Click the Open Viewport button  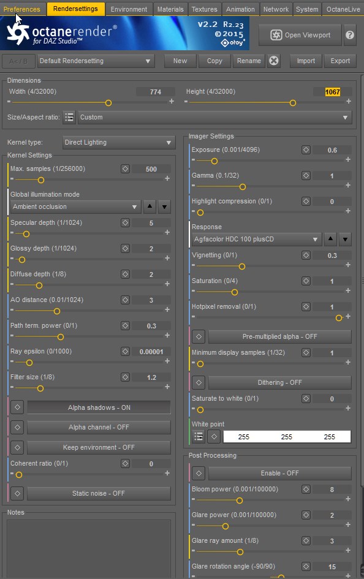(x=300, y=35)
